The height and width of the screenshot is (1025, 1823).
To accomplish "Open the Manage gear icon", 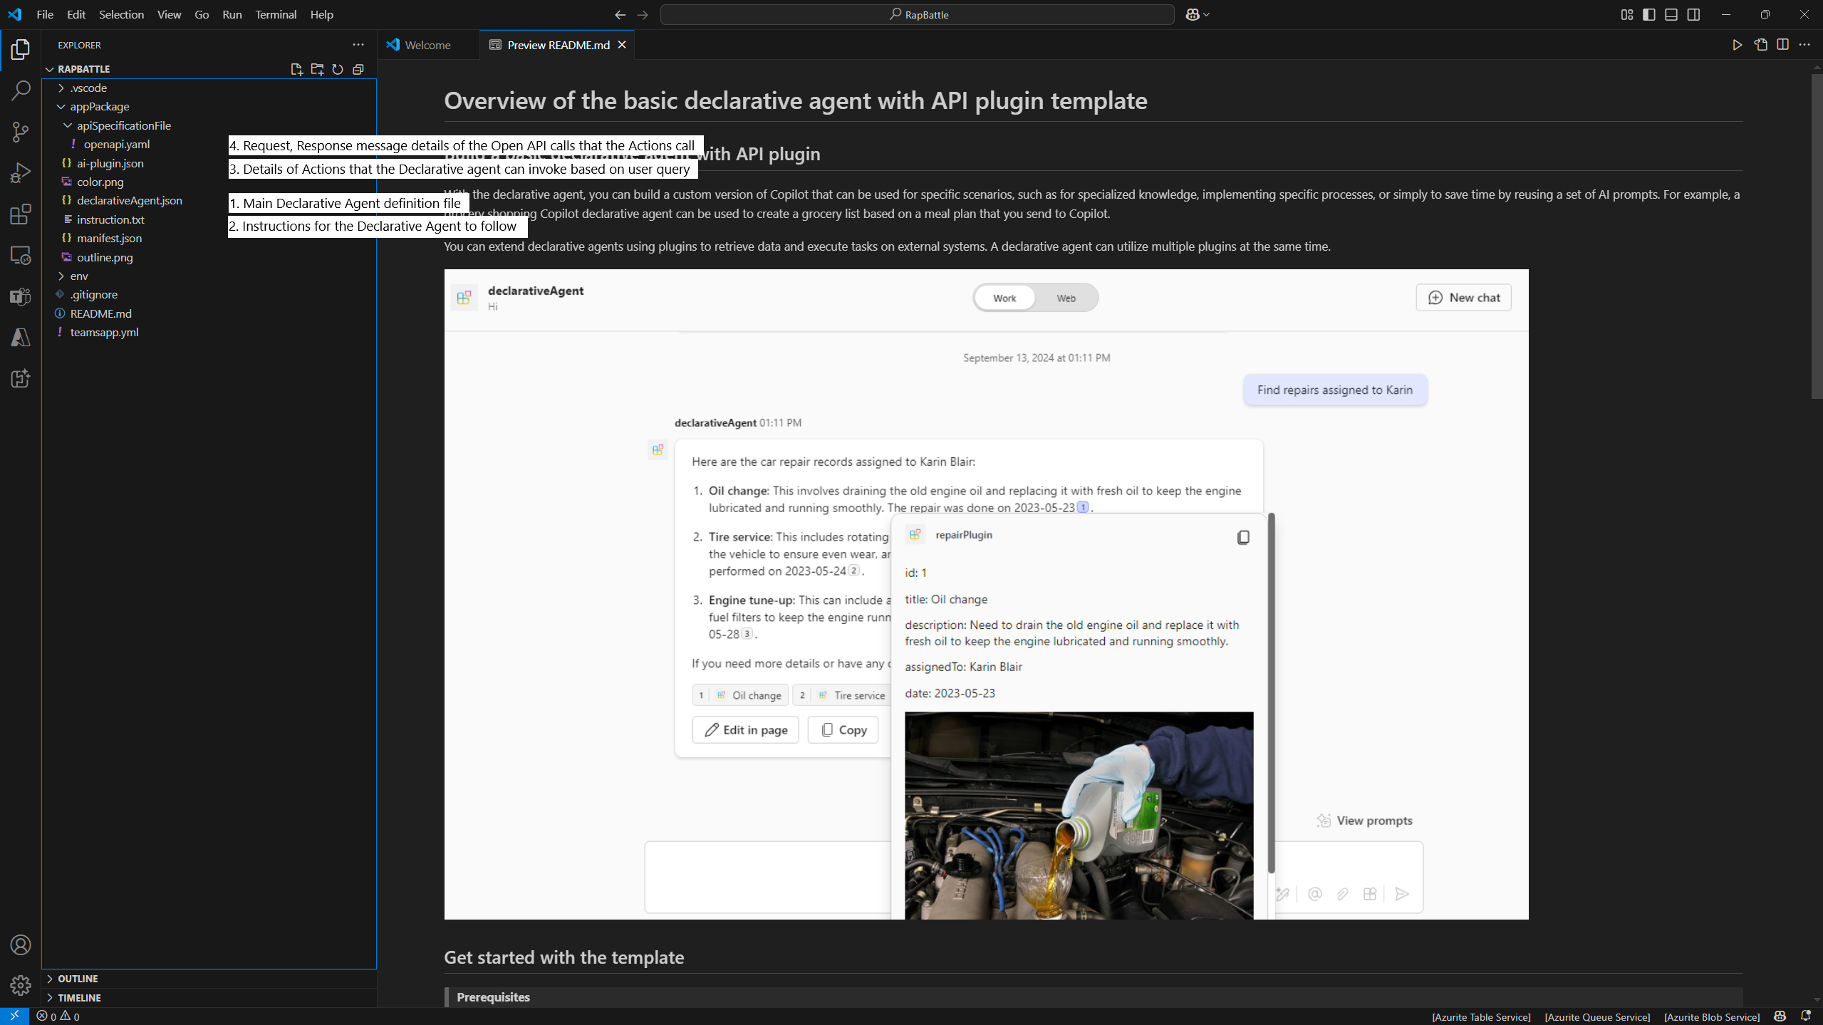I will click(21, 986).
